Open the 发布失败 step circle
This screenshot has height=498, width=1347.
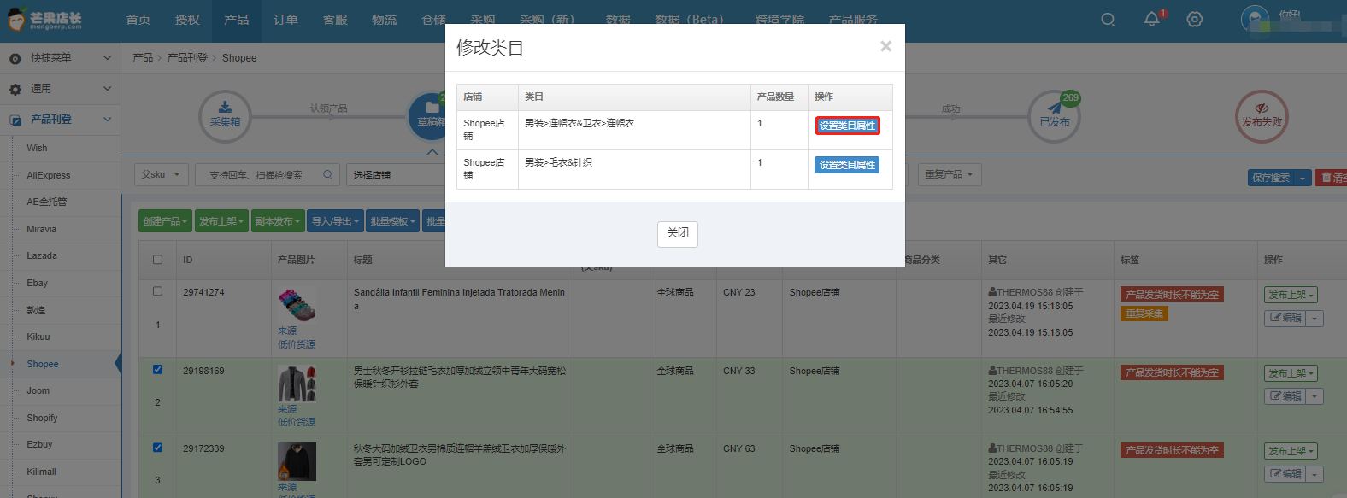coord(1262,116)
